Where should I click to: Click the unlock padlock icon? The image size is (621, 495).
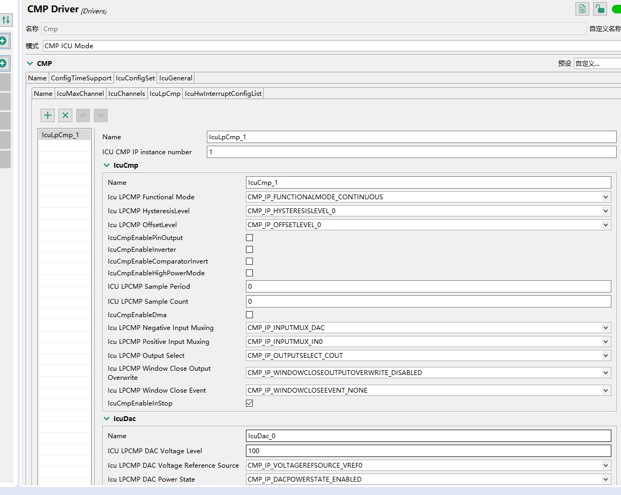600,9
